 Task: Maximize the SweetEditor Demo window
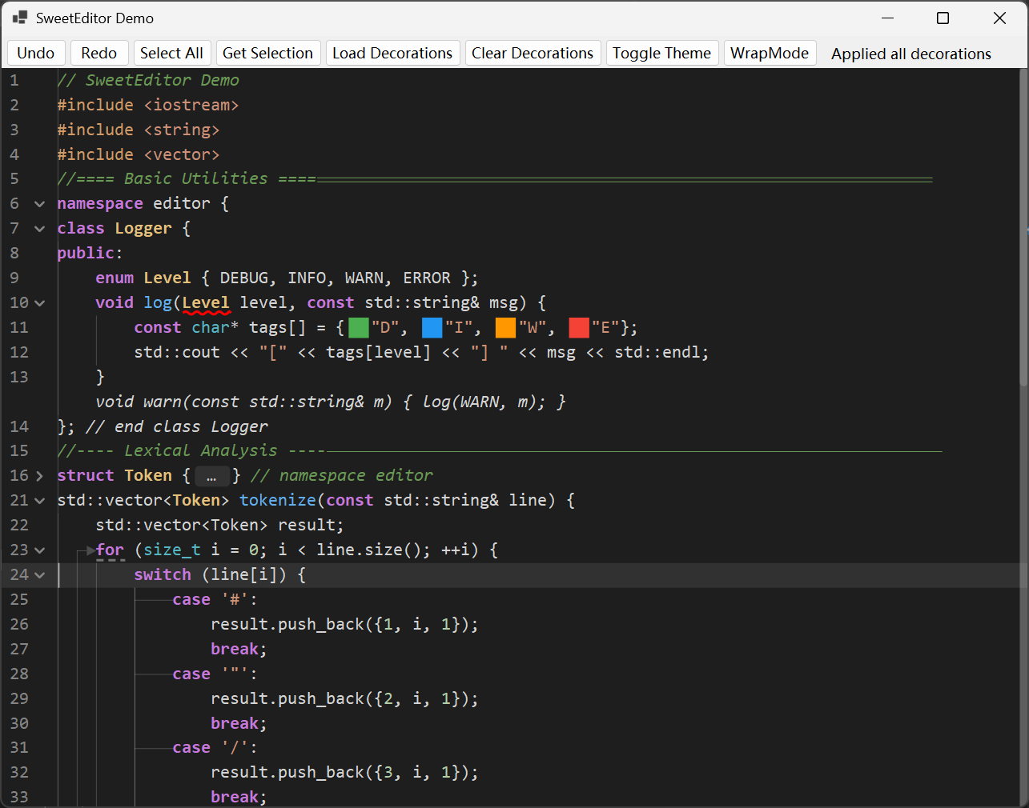point(943,18)
